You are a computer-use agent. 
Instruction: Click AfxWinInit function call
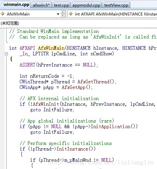coord(46,104)
